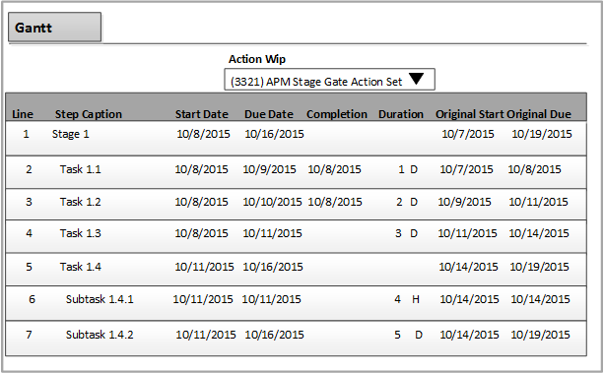Select the Task 1.1 row
Screen dimensions: 604x373
pos(296,171)
